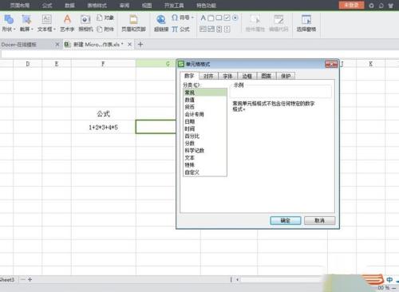Open the 视图 menu tab
The image size is (399, 292).
pos(147,6)
